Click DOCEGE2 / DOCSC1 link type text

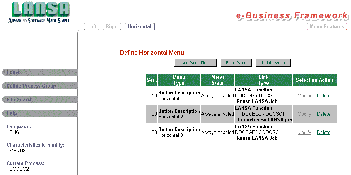(x=258, y=133)
